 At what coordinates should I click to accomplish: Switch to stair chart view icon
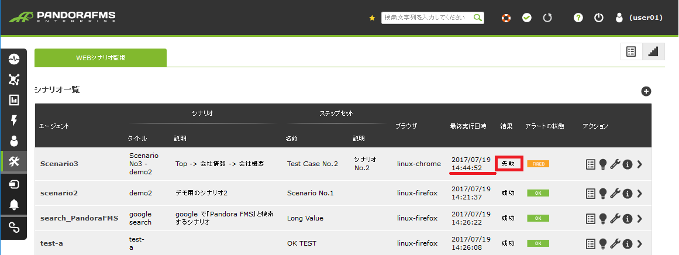coord(653,51)
